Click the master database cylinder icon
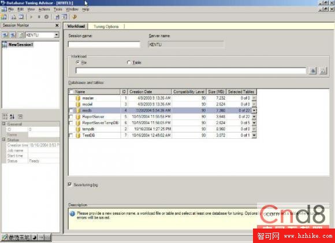335x243 pixels. click(78, 98)
